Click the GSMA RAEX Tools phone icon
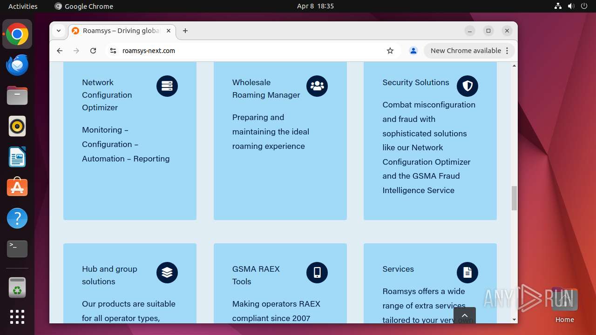The image size is (596, 335). pyautogui.click(x=317, y=273)
